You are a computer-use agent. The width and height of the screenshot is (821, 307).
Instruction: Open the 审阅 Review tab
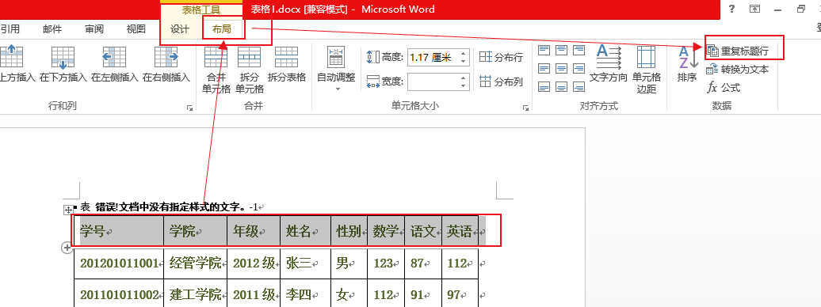click(94, 29)
